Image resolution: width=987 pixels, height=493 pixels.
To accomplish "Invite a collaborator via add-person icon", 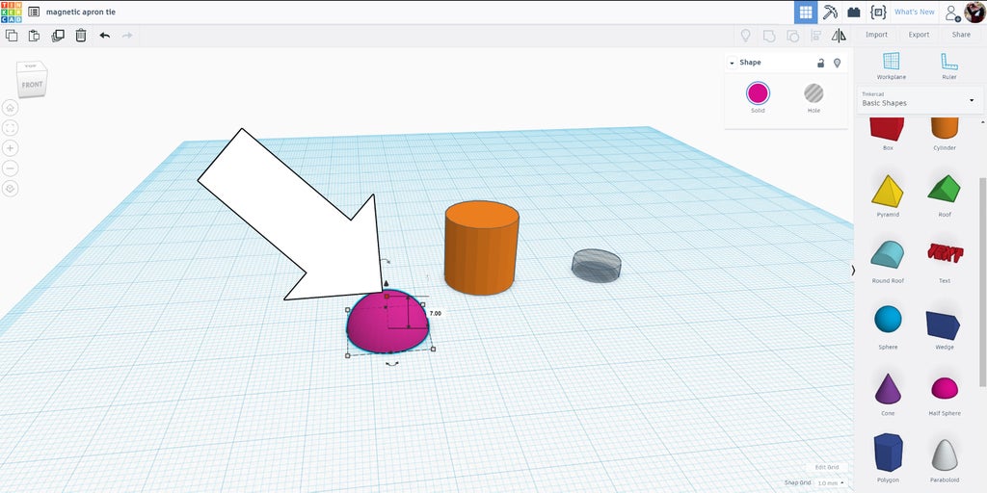I will click(x=953, y=13).
